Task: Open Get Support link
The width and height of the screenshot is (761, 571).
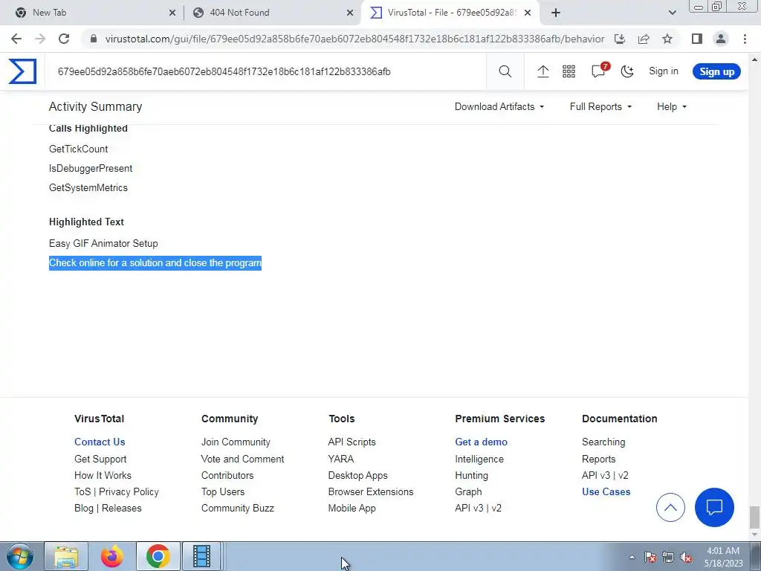Action: pyautogui.click(x=100, y=459)
